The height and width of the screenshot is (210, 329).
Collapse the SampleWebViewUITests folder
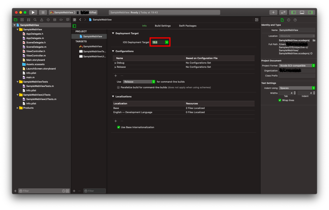coord(18,95)
